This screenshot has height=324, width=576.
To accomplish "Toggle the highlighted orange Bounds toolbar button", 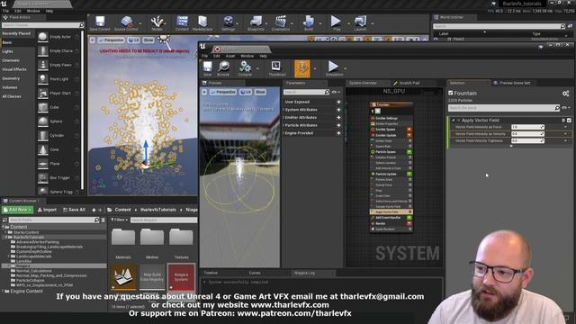I will (302, 68).
